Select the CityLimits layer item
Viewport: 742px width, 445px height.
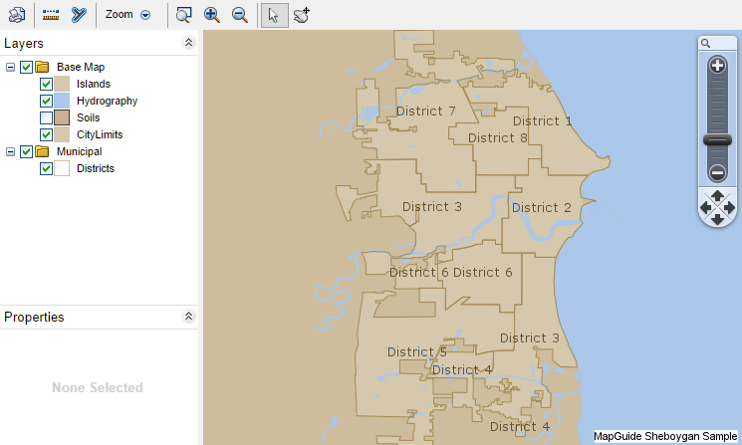click(100, 134)
